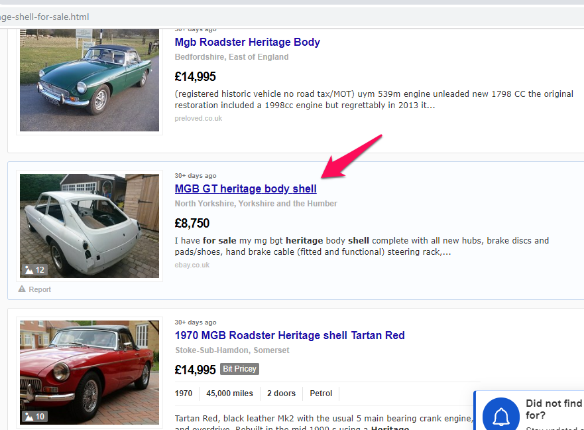Click the ebay.co.uk source text
The width and height of the screenshot is (584, 430).
[192, 265]
